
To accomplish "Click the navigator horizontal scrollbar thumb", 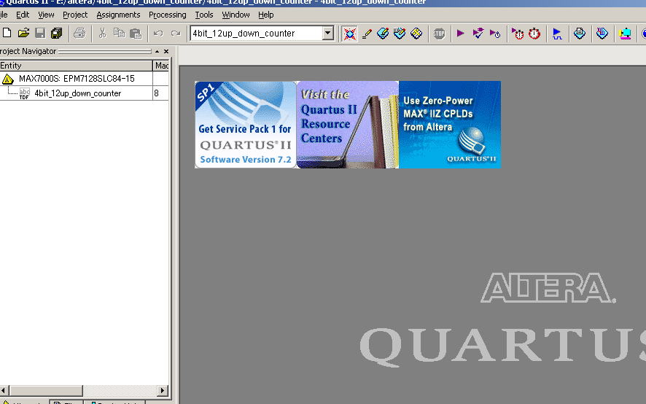I will pyautogui.click(x=46, y=390).
